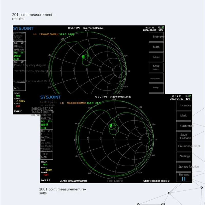The image size is (205, 205).
Task: Select trace Tr3: S11 on the lower screen
Action: tap(47, 125)
